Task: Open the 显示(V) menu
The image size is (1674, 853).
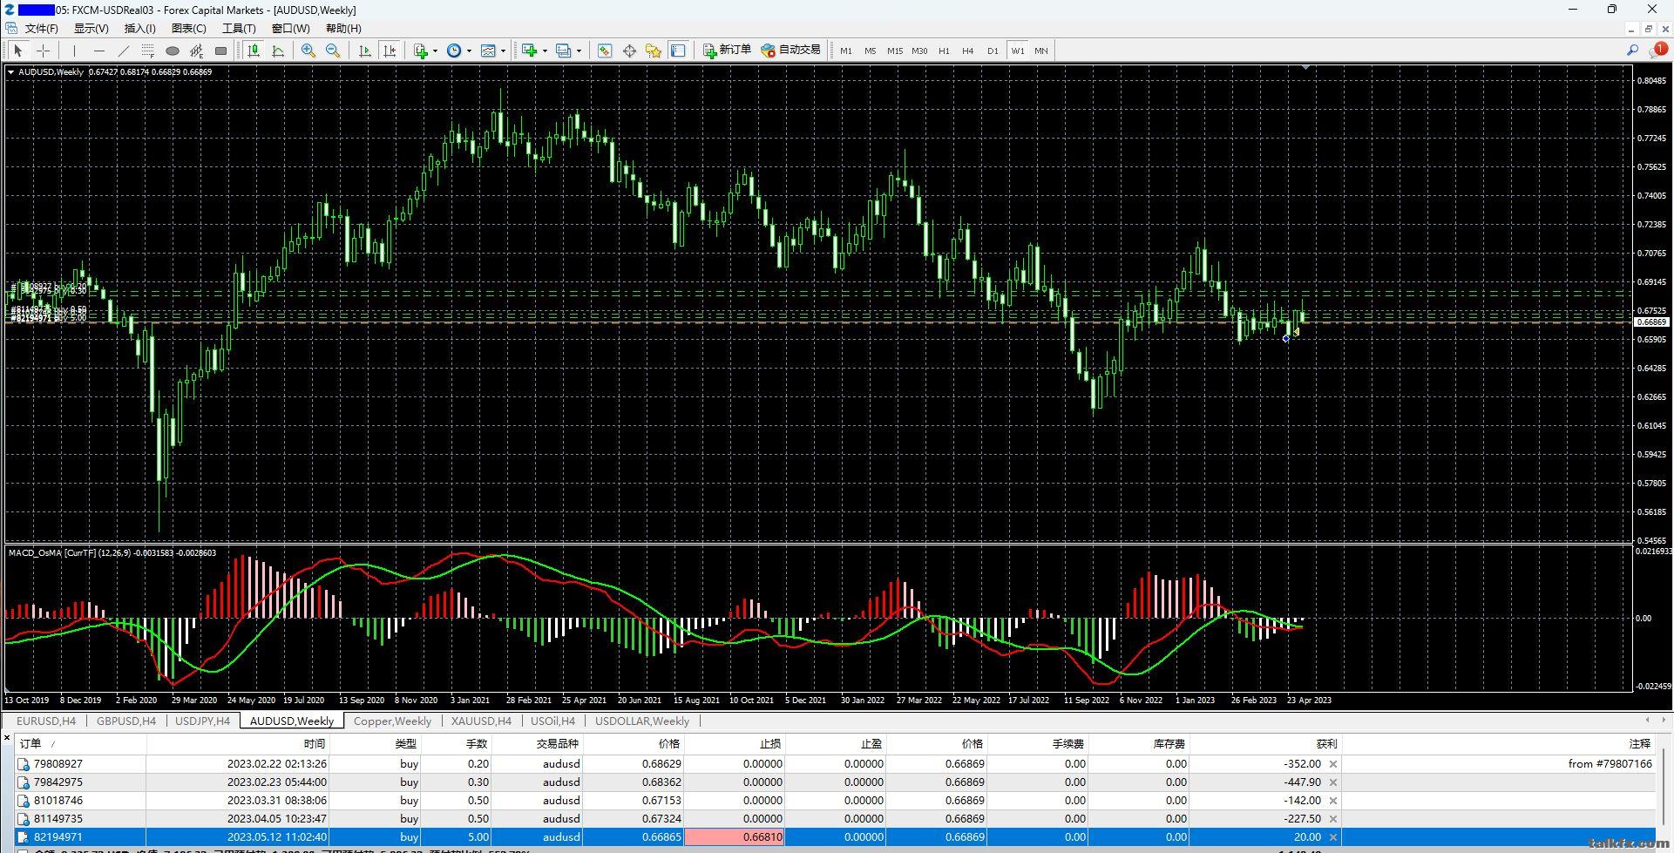Action: coord(91,29)
